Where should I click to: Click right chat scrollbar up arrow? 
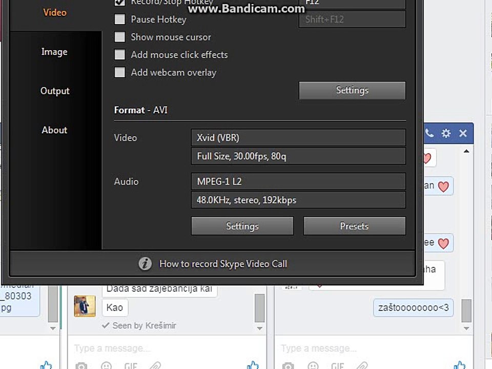(x=466, y=151)
